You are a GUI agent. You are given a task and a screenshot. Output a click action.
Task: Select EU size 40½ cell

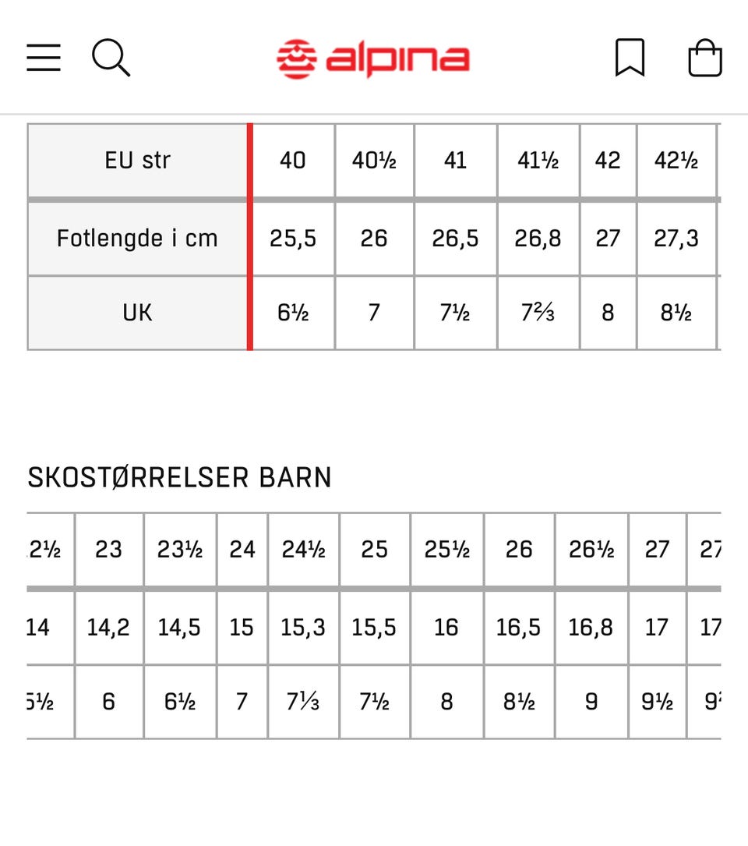(374, 161)
